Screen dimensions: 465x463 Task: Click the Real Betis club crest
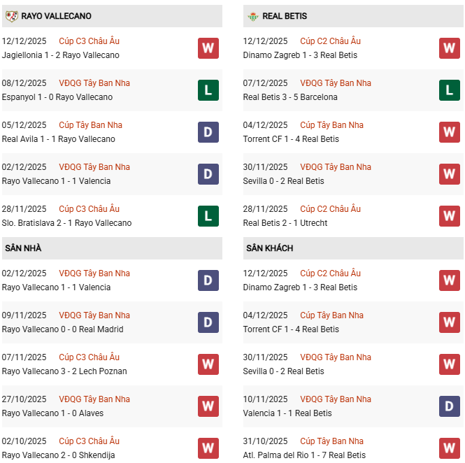coord(252,16)
